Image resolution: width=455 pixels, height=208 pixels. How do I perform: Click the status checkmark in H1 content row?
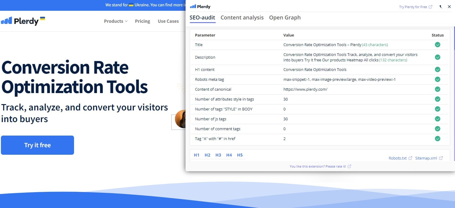coord(438,69)
